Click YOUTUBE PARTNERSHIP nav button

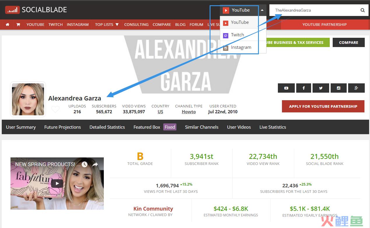[324, 24]
